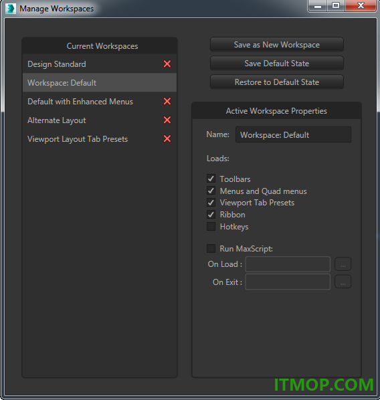Delete the Default with Enhanced Menus workspace
This screenshot has width=380, height=400.
[167, 101]
